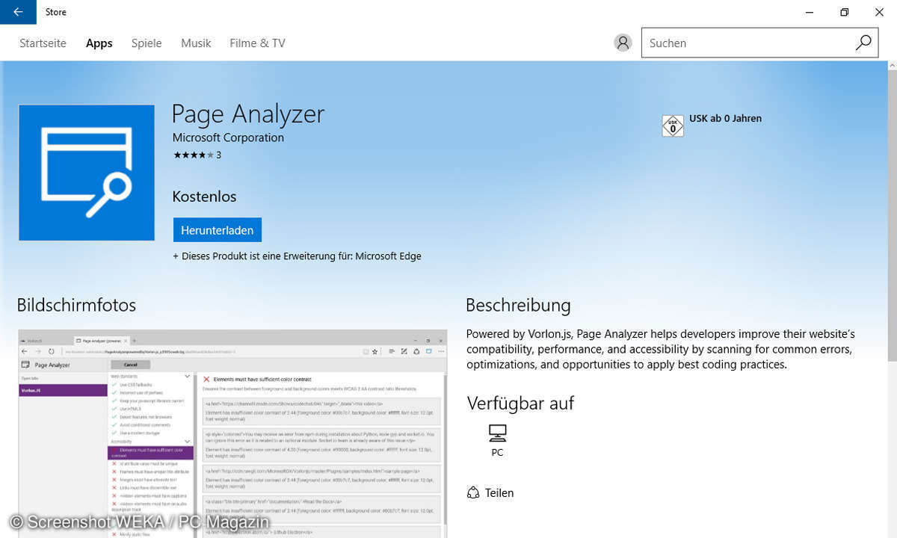Image resolution: width=897 pixels, height=538 pixels.
Task: Click the Teilen share icon
Action: click(472, 492)
